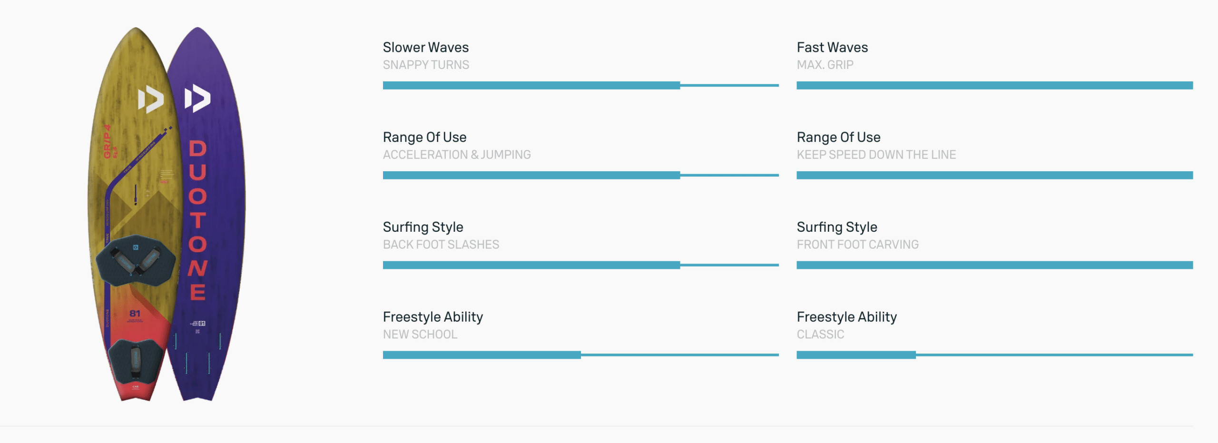Click the Front Foot Carving rating bar
1218x443 pixels.
[x=994, y=266]
